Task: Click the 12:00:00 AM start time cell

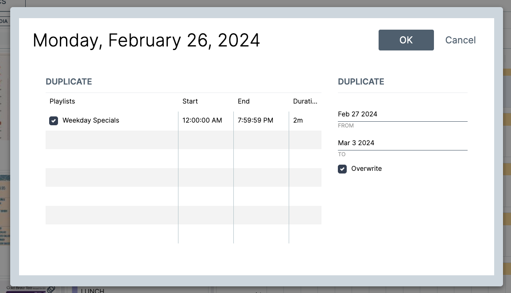Action: 202,120
